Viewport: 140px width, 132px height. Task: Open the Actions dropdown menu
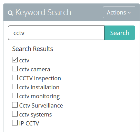pyautogui.click(x=119, y=12)
